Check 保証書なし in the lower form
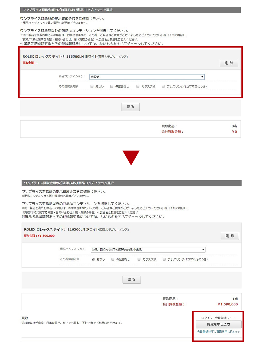 (x=113, y=259)
